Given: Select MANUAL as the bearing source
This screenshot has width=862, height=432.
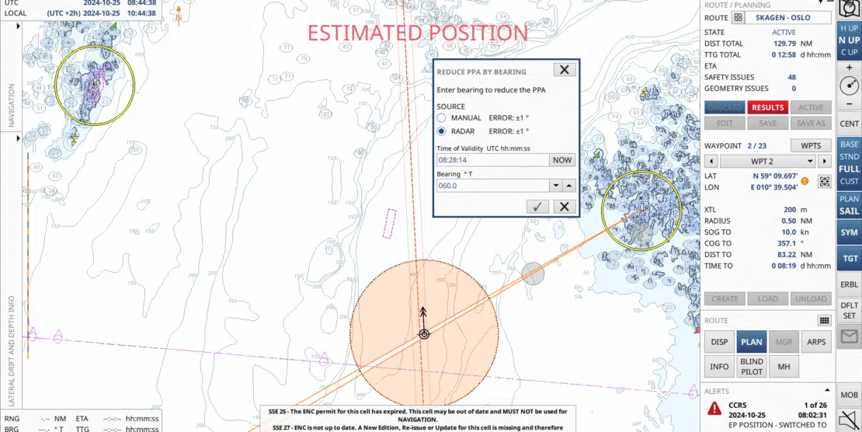Looking at the screenshot, I should click(441, 117).
